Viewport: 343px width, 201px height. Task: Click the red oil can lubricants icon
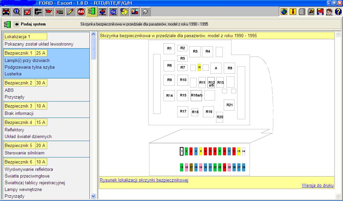click(49, 12)
